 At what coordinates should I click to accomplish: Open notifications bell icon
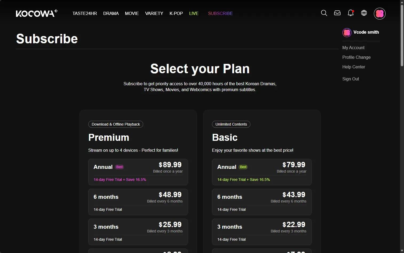(351, 13)
